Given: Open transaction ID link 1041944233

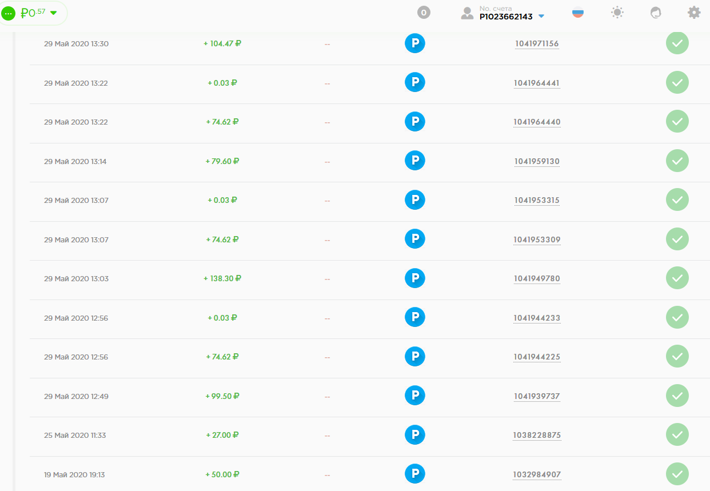Looking at the screenshot, I should [x=537, y=318].
